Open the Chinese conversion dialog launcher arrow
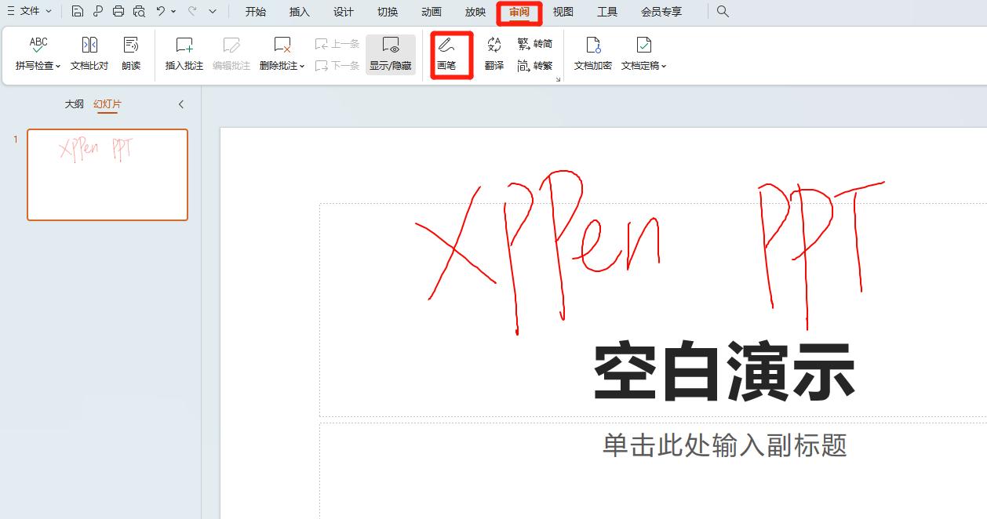This screenshot has width=987, height=519. coord(559,79)
